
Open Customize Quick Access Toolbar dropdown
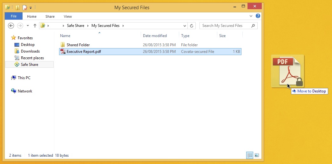coord(30,7)
